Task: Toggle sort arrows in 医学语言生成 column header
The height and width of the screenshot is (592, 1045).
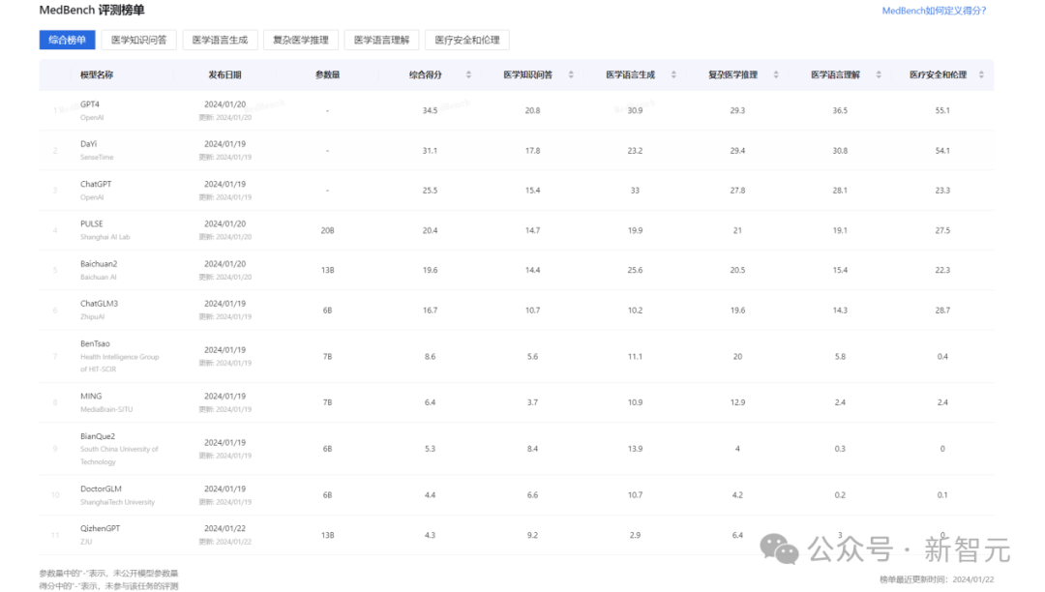Action: [673, 74]
